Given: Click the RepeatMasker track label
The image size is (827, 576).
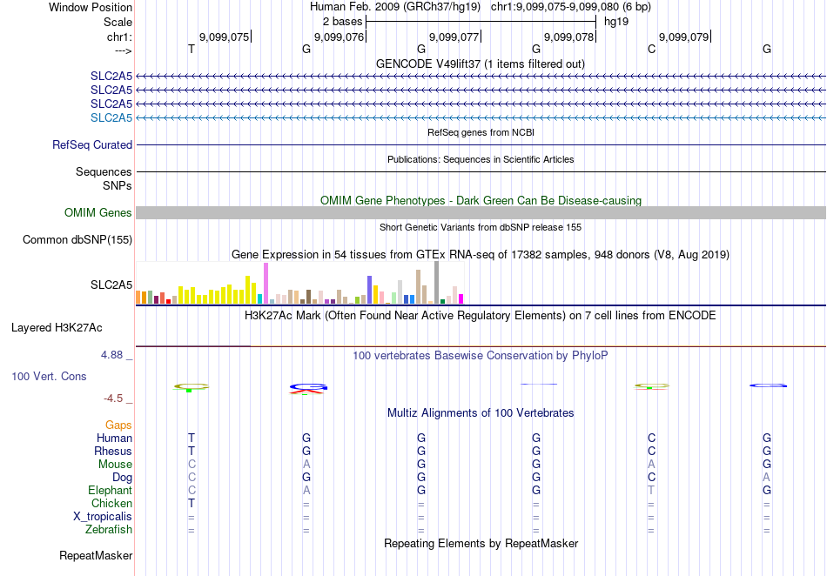Looking at the screenshot, I should click(x=96, y=555).
